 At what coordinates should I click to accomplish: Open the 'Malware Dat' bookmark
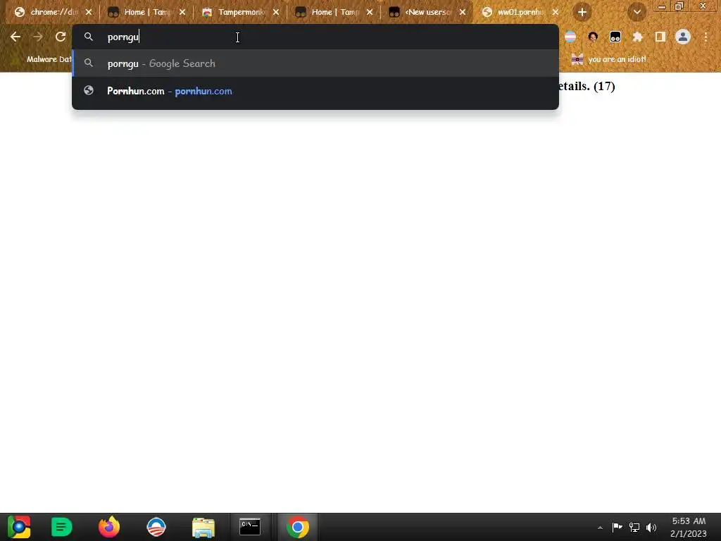click(49, 59)
